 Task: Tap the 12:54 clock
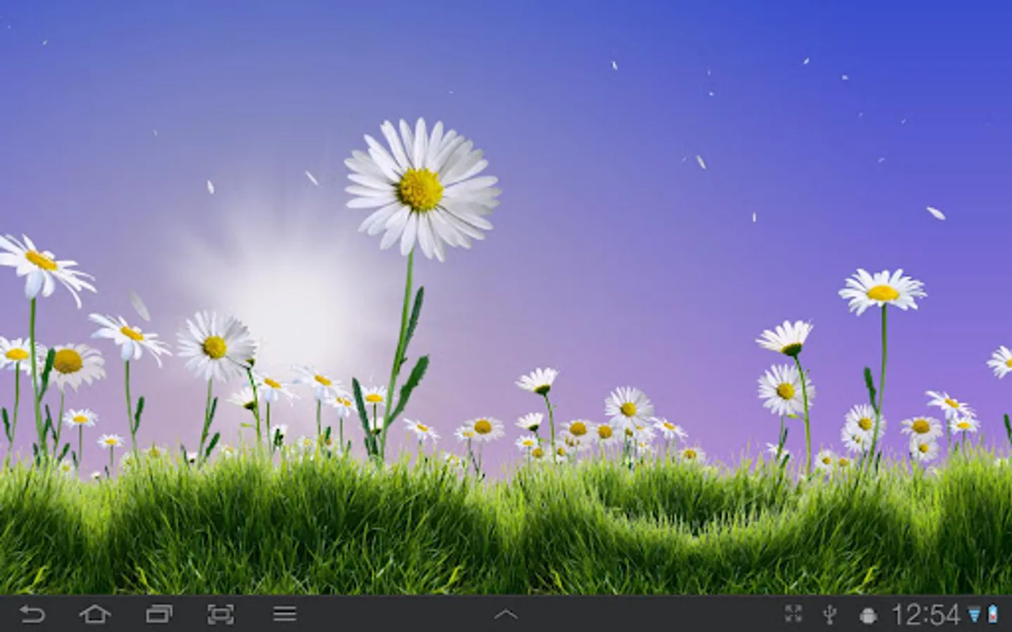926,615
